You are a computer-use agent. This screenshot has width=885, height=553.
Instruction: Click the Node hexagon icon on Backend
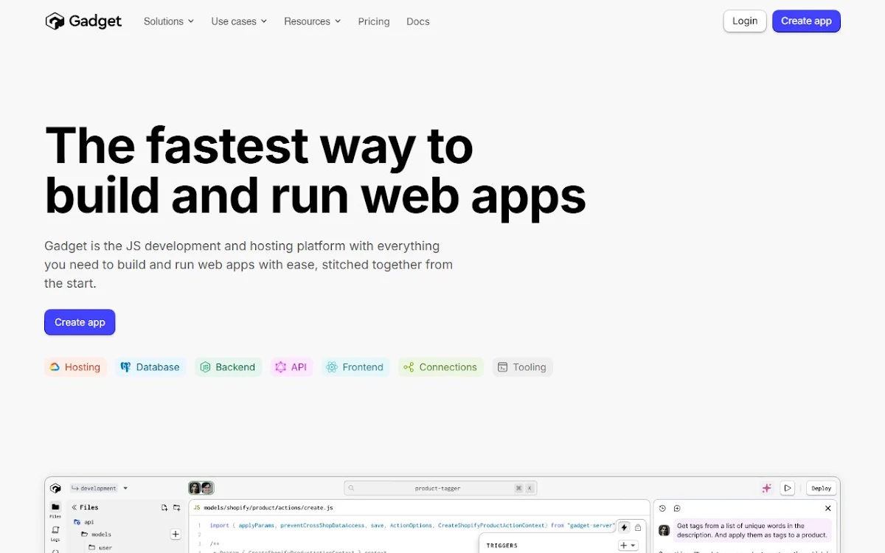(206, 367)
